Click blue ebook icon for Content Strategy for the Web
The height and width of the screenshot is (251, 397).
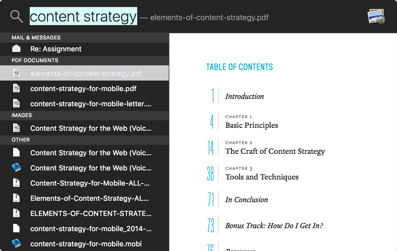16,168
